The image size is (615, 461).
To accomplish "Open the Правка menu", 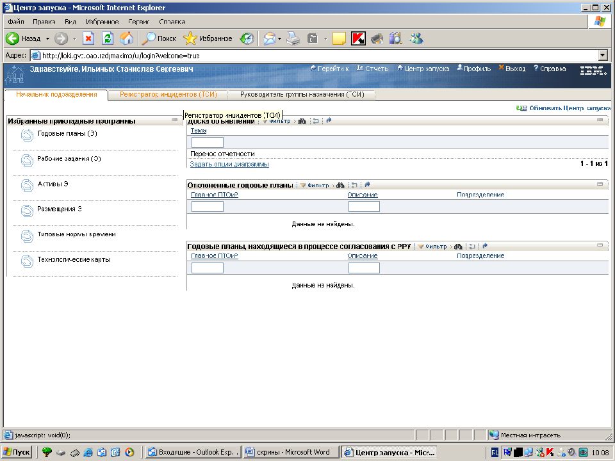I will coord(44,22).
